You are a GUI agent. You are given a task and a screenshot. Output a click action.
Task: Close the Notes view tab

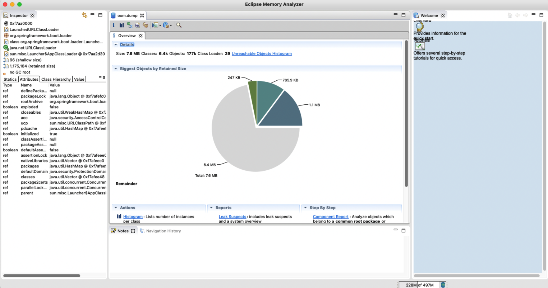[x=133, y=231]
